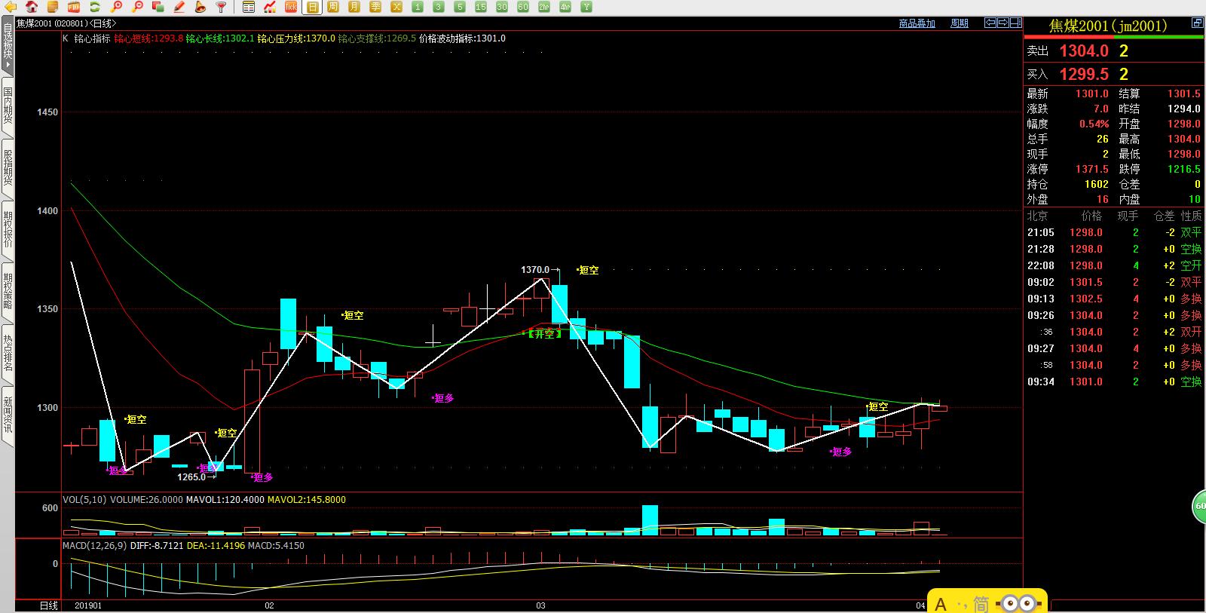Click the input method A indicator

click(941, 604)
